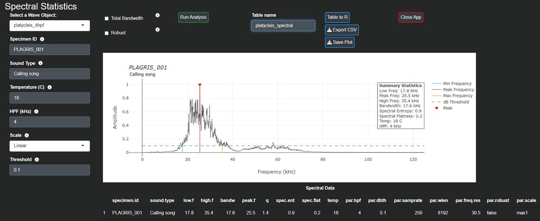Click the par.samprate value 250
The image size is (540, 221).
click(418, 212)
